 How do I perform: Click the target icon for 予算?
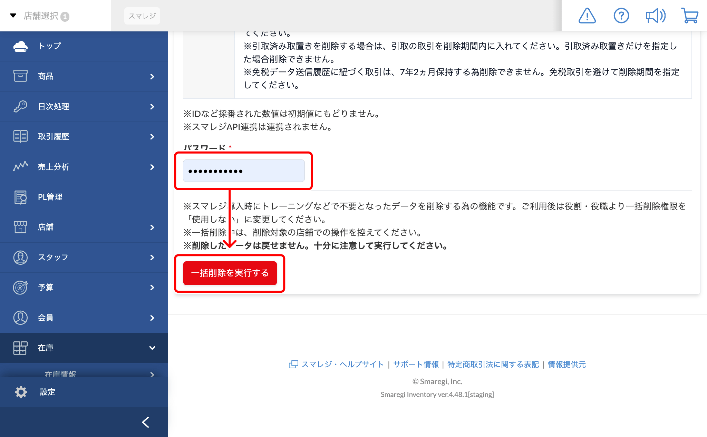[20, 287]
